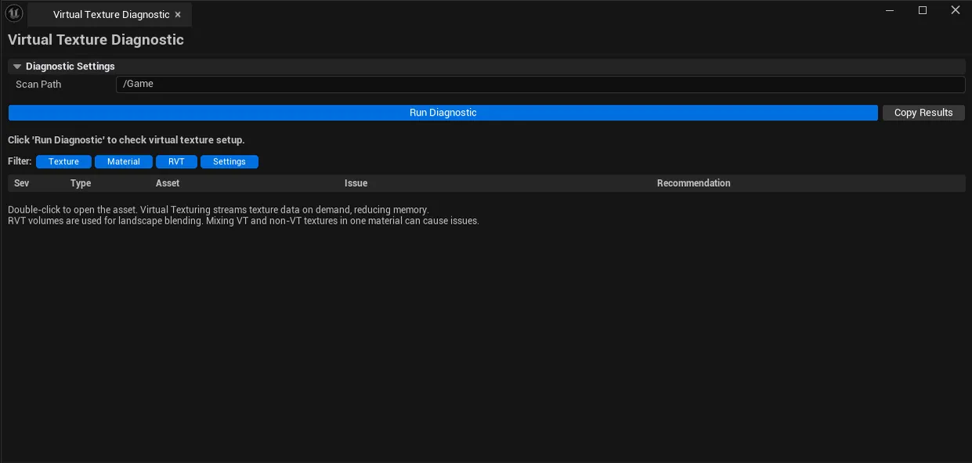Image resolution: width=972 pixels, height=463 pixels.
Task: Minimize the diagnostic window
Action: [x=890, y=10]
